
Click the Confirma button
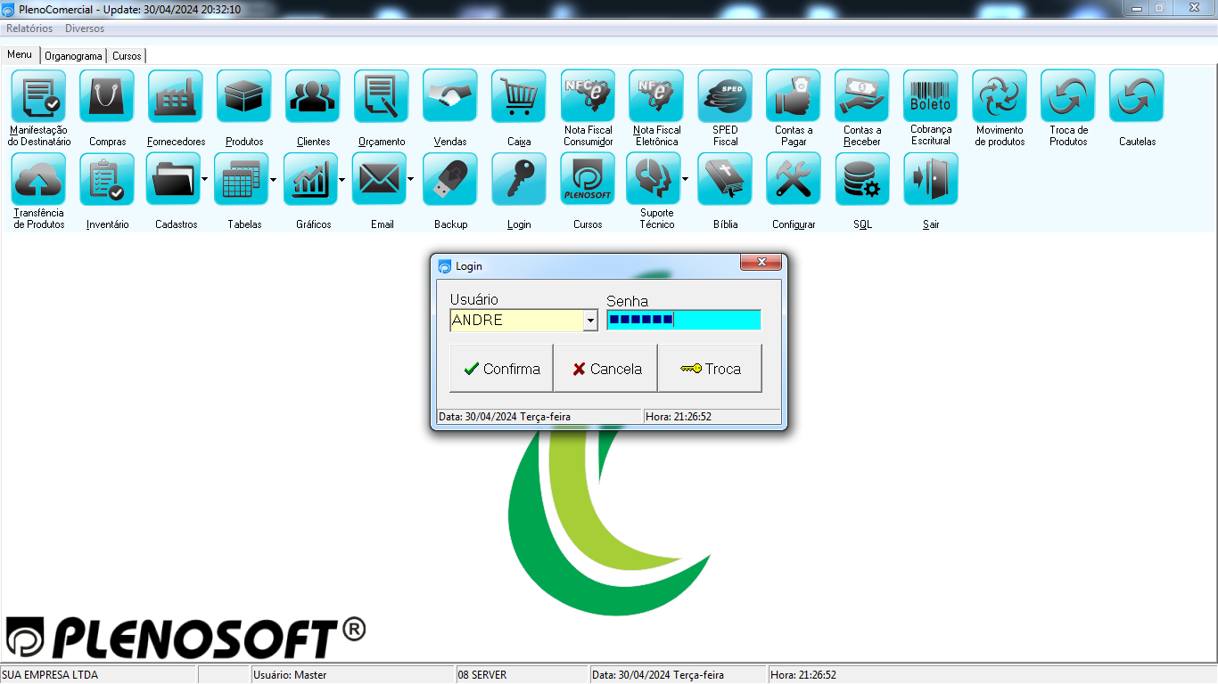click(x=501, y=369)
